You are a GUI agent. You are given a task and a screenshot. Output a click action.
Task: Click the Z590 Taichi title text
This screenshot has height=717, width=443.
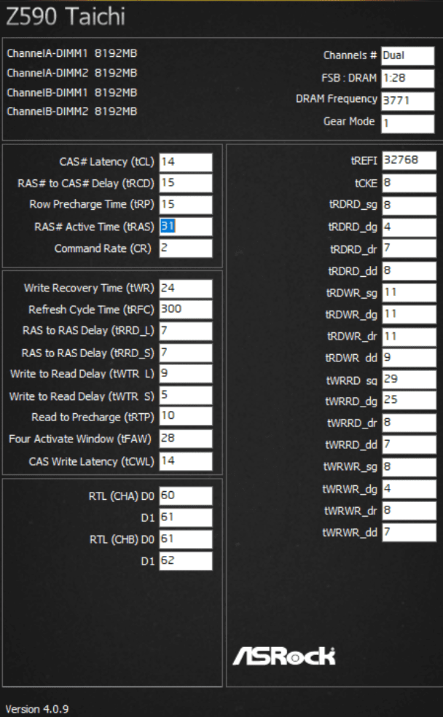pos(65,17)
